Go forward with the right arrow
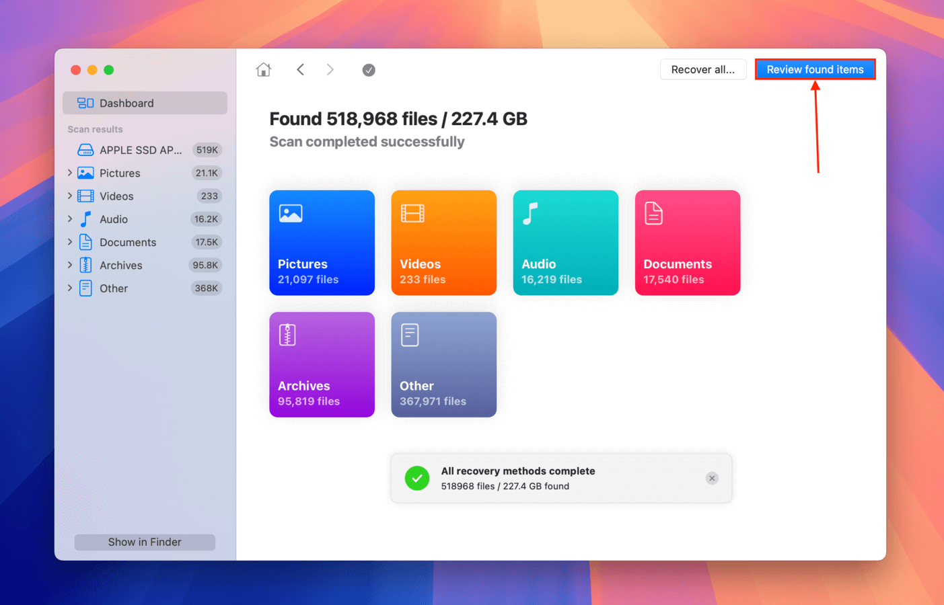The height and width of the screenshot is (605, 944). coord(330,70)
